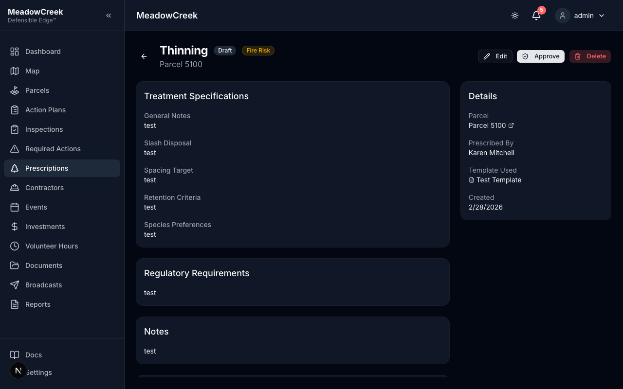This screenshot has width=623, height=389.
Task: Toggle the light/dark theme sun icon
Action: [x=515, y=16]
